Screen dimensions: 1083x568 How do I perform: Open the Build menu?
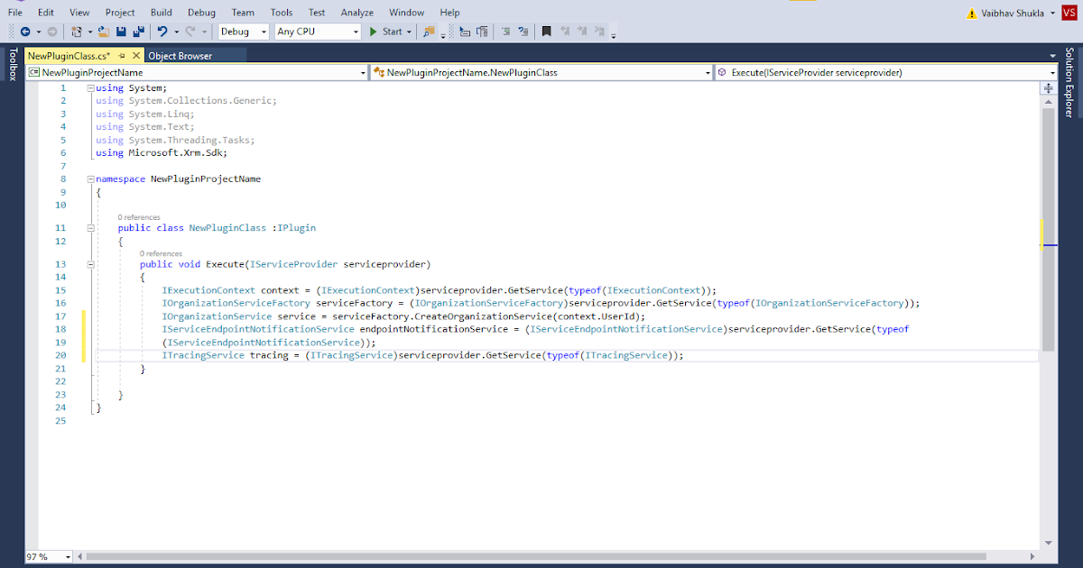point(161,12)
